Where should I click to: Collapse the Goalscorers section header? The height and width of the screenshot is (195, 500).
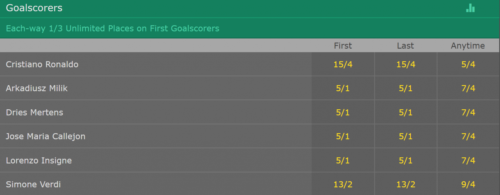(x=250, y=8)
